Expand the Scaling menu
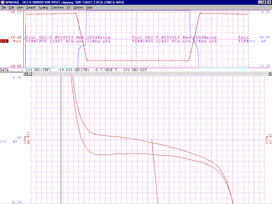272x204 pixels. (43, 7)
